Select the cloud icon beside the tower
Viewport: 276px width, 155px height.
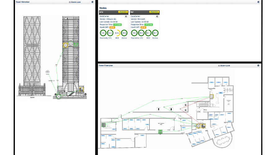tap(48, 72)
